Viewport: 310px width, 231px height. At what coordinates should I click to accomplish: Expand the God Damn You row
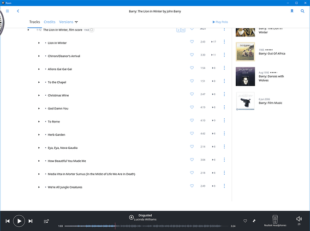coord(39,109)
